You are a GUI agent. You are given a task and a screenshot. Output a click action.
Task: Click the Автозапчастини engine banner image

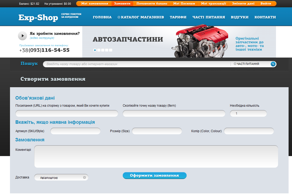[200, 41]
